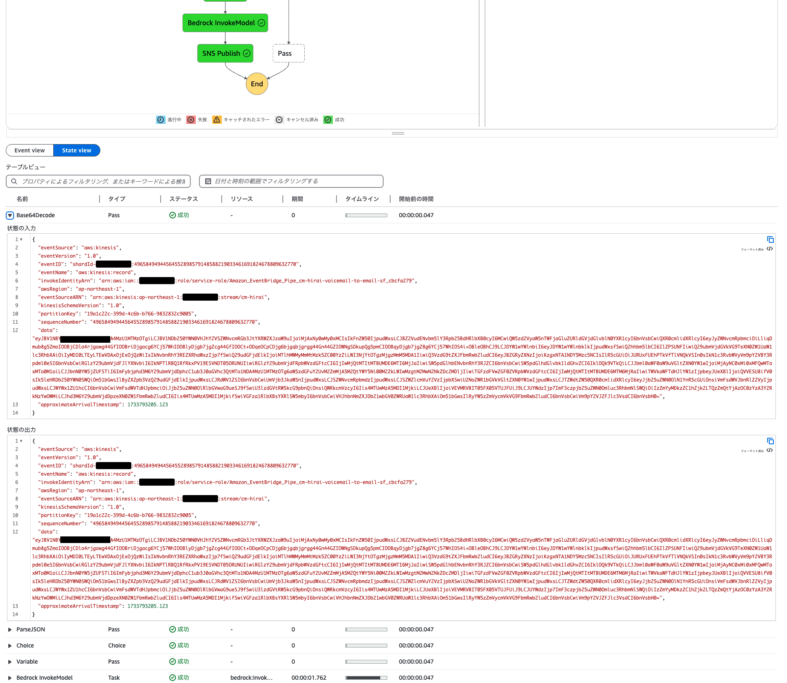Click the success legend icon

coord(328,120)
